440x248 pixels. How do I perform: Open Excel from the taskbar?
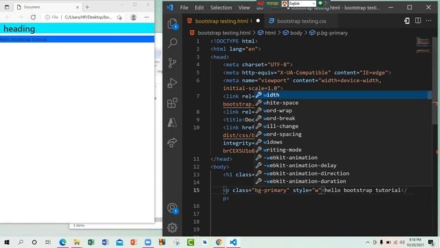tap(91, 242)
